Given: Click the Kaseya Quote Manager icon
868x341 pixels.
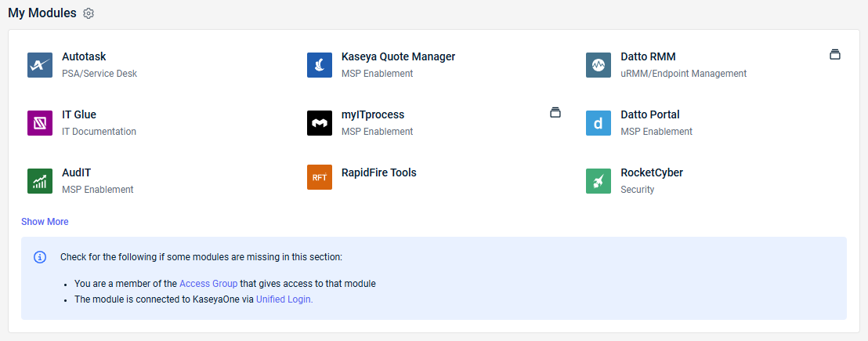Looking at the screenshot, I should click(320, 65).
